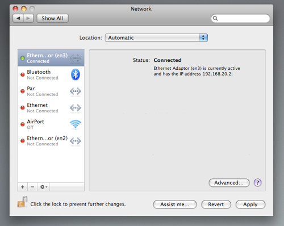Click the Assist me... button
The image size is (284, 226).
pos(175,204)
